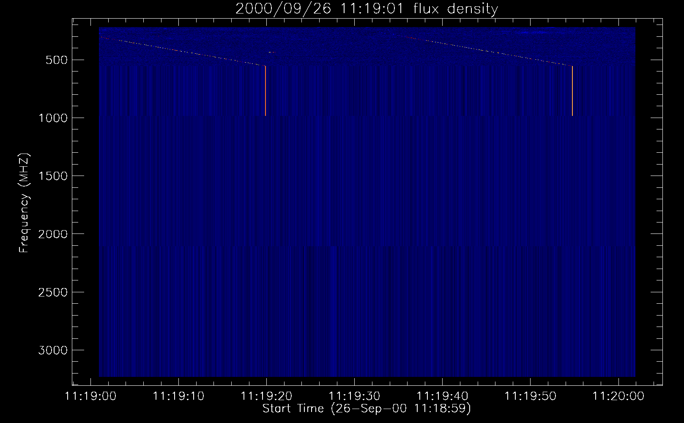Viewport: 684px width, 423px height.
Task: Click the 11:20:00 time tick label
Action: (618, 396)
